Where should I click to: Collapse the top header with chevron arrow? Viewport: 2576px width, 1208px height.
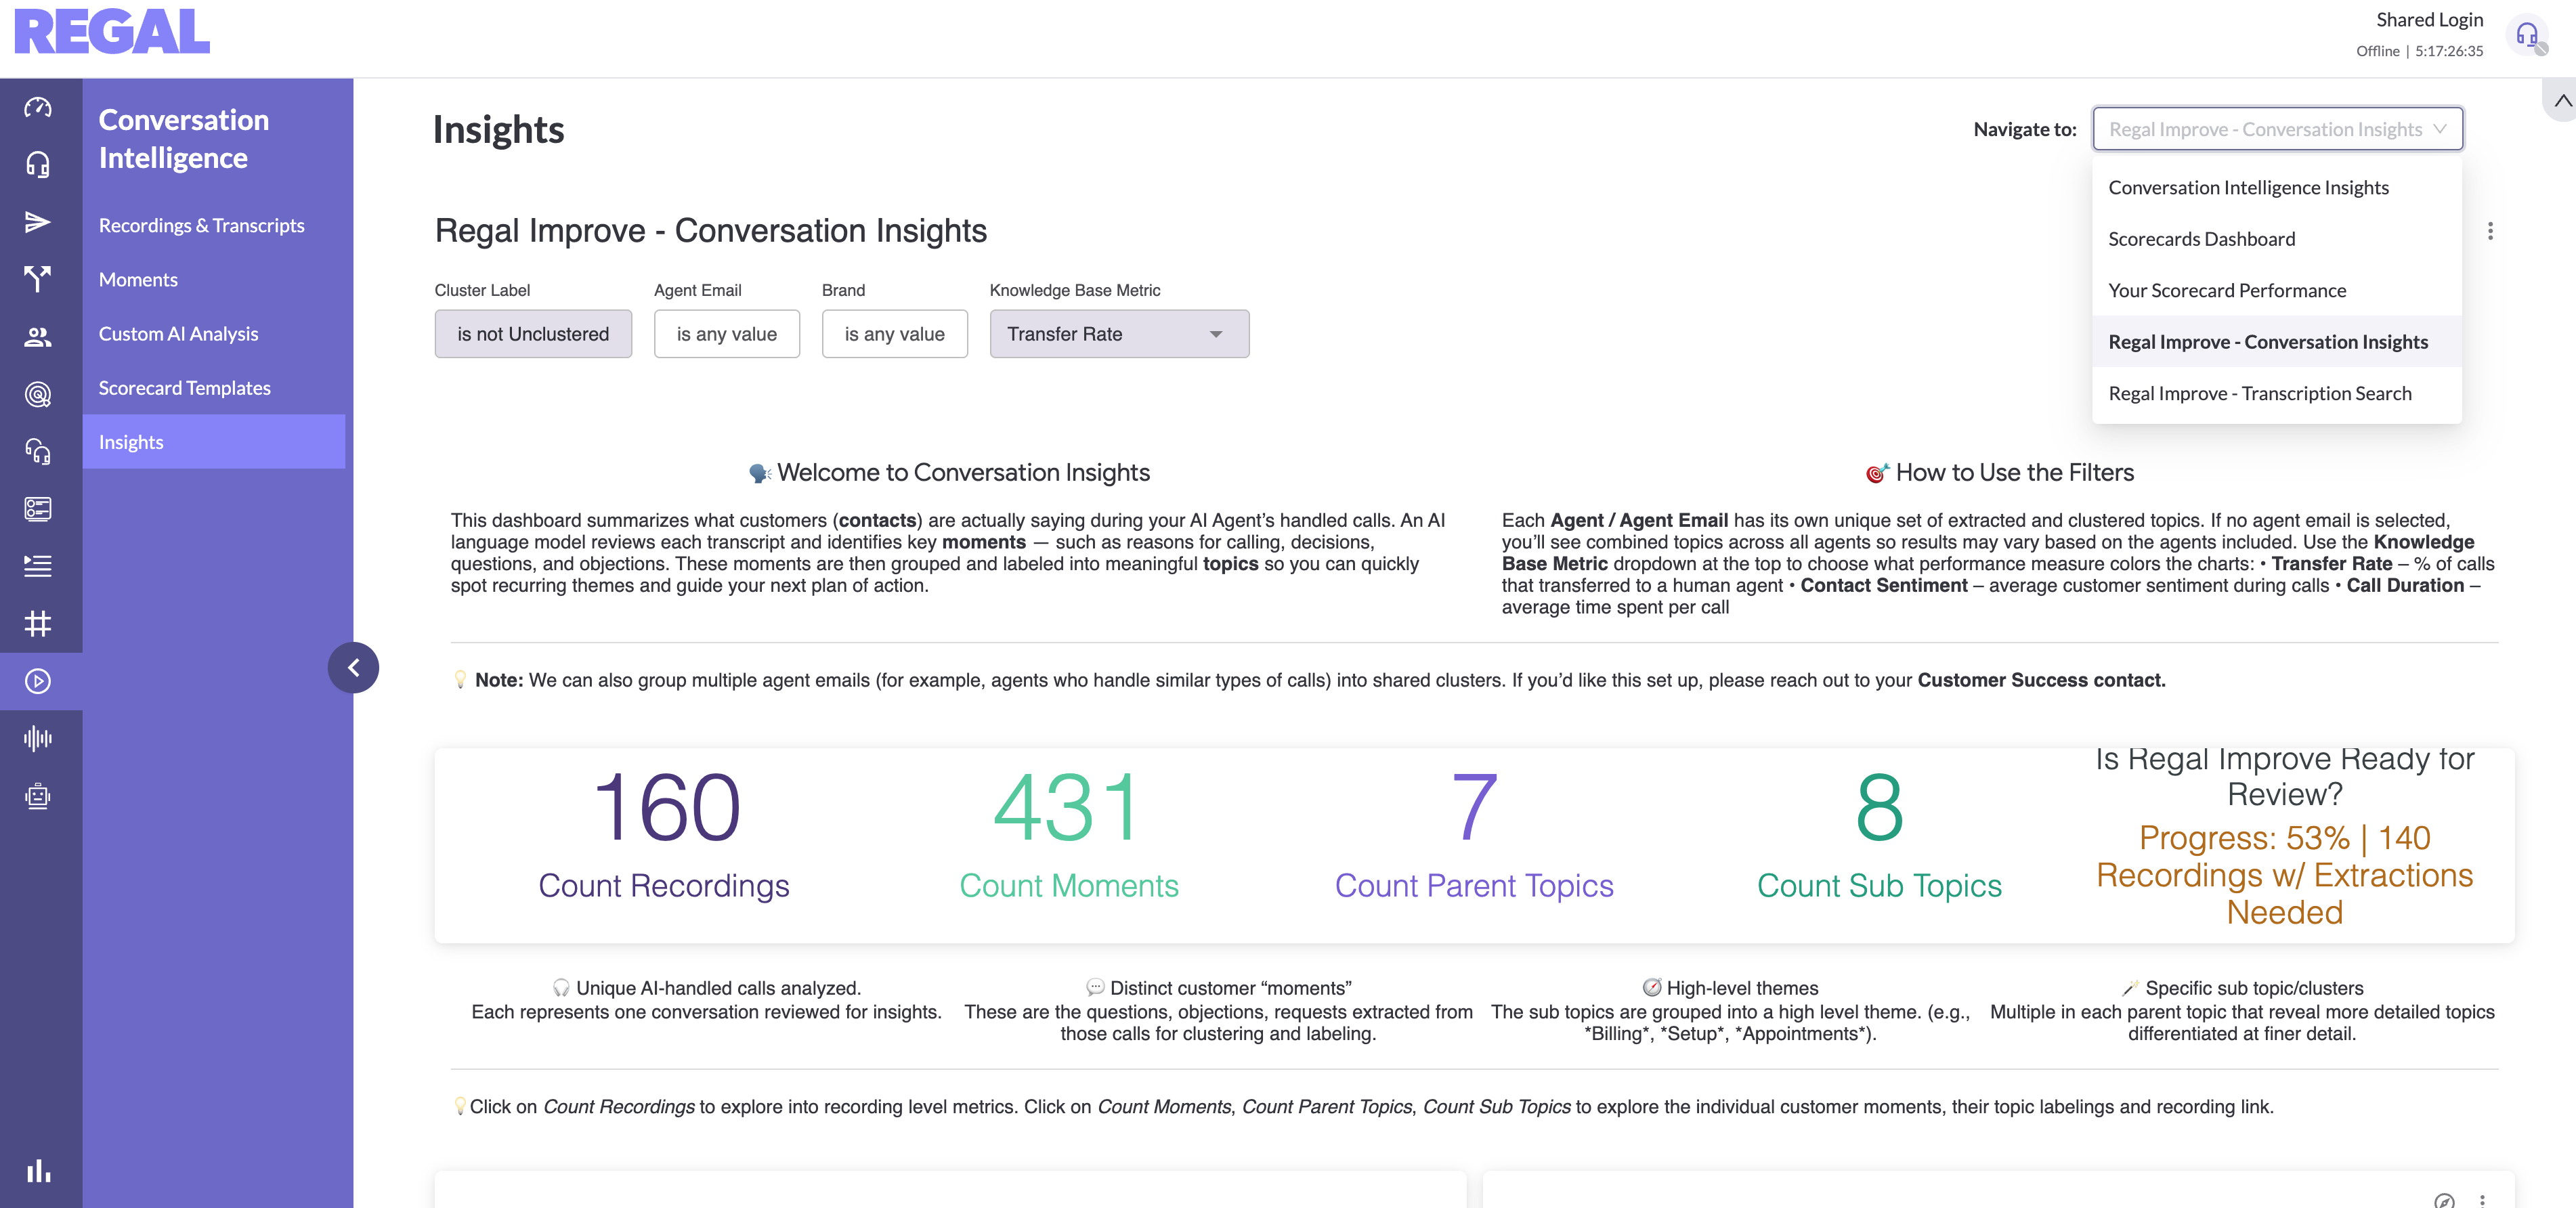(x=2561, y=101)
